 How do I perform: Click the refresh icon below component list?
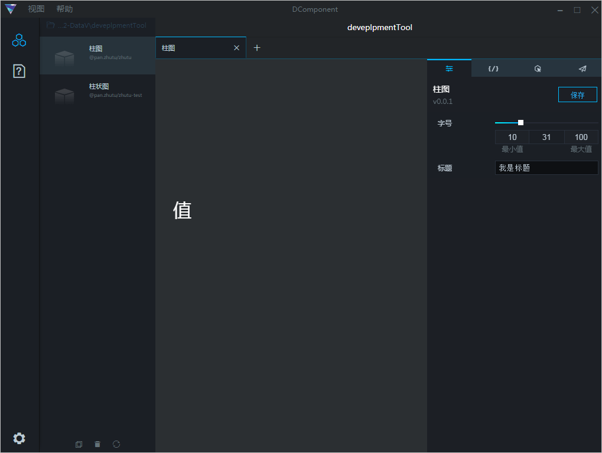[x=116, y=444]
